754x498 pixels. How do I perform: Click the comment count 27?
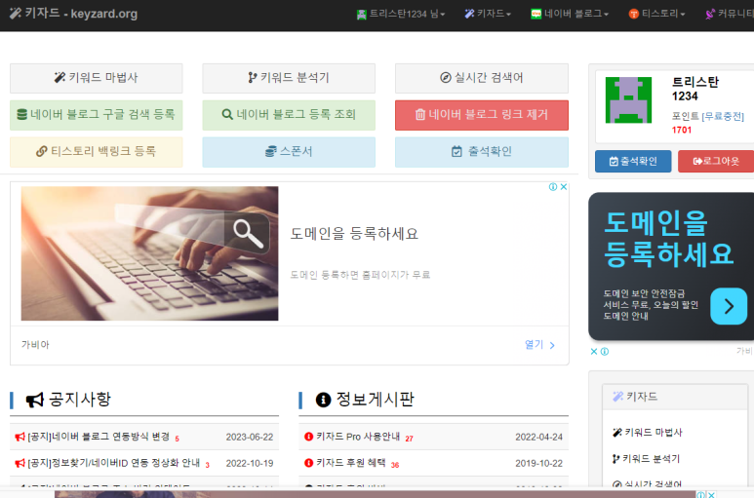click(410, 439)
